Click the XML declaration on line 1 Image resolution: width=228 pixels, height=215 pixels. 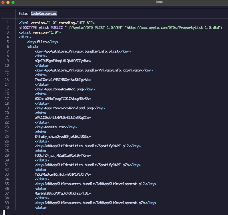tap(57, 23)
